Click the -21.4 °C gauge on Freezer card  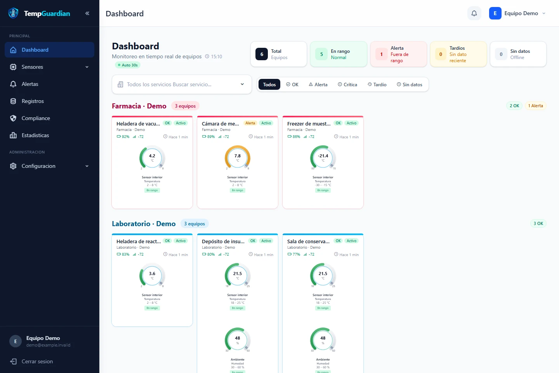tap(323, 158)
